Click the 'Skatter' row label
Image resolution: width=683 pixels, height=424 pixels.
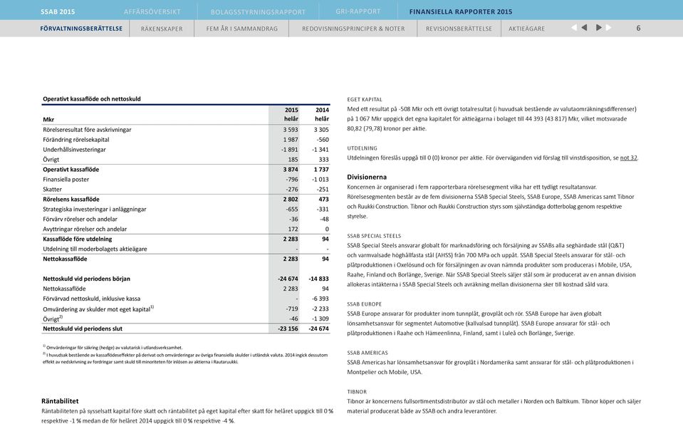(52, 189)
